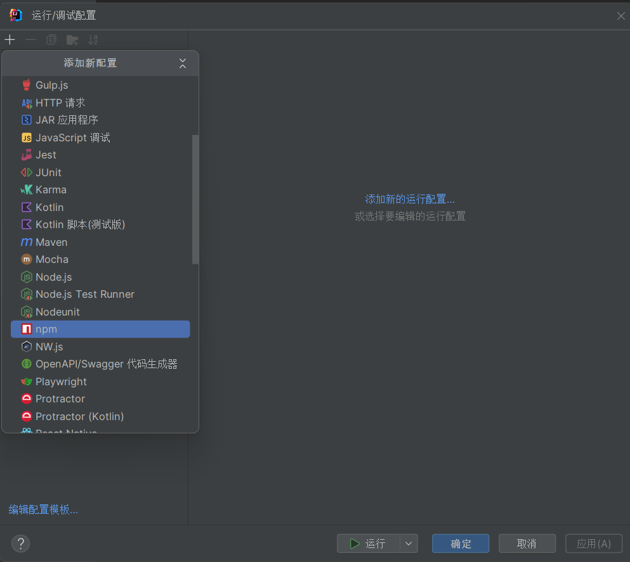Click the NW.js icon
The image size is (630, 562).
click(27, 347)
